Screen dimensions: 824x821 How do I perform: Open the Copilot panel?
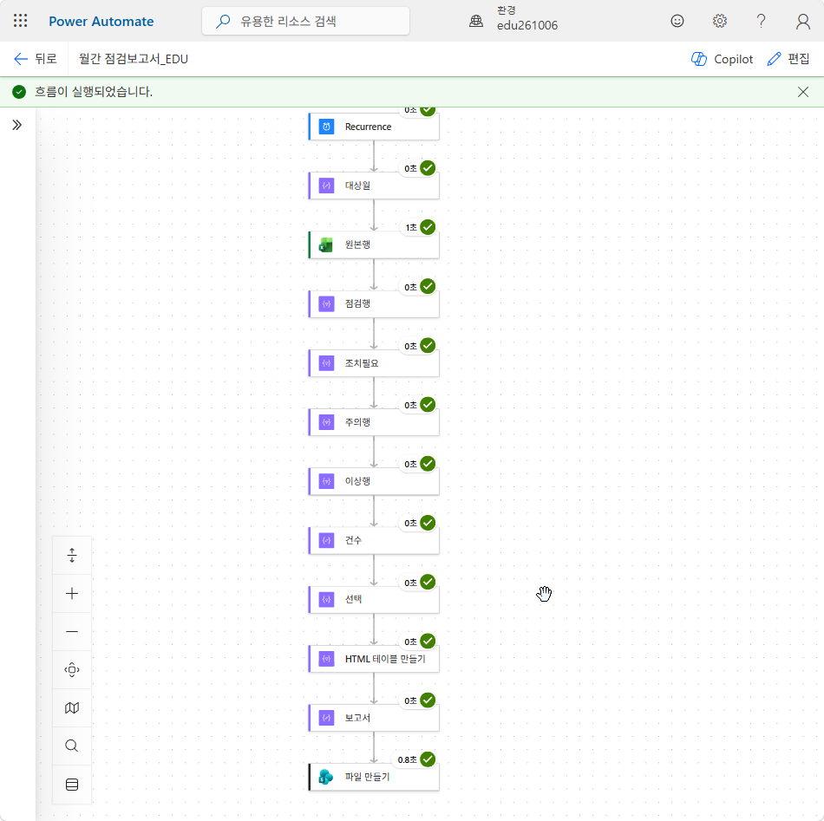tap(722, 59)
